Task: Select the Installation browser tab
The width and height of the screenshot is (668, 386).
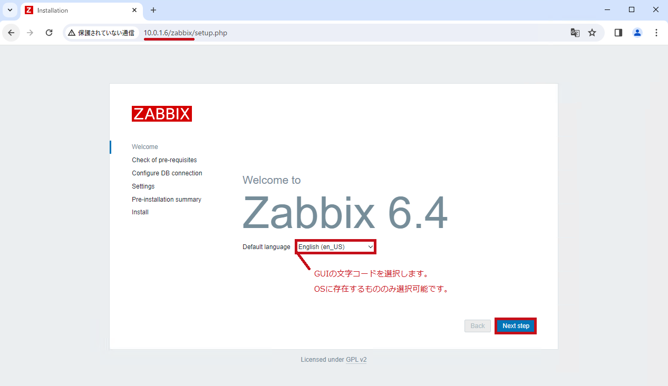Action: tap(82, 11)
